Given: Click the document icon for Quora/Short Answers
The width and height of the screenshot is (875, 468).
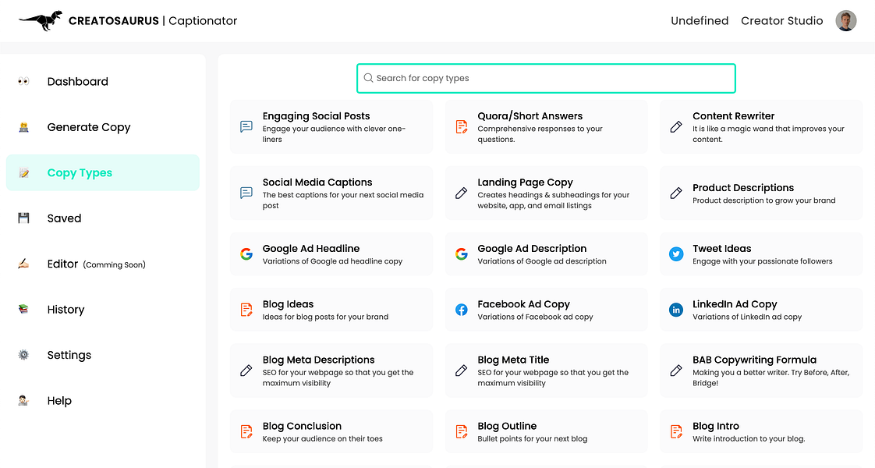Looking at the screenshot, I should coord(462,126).
